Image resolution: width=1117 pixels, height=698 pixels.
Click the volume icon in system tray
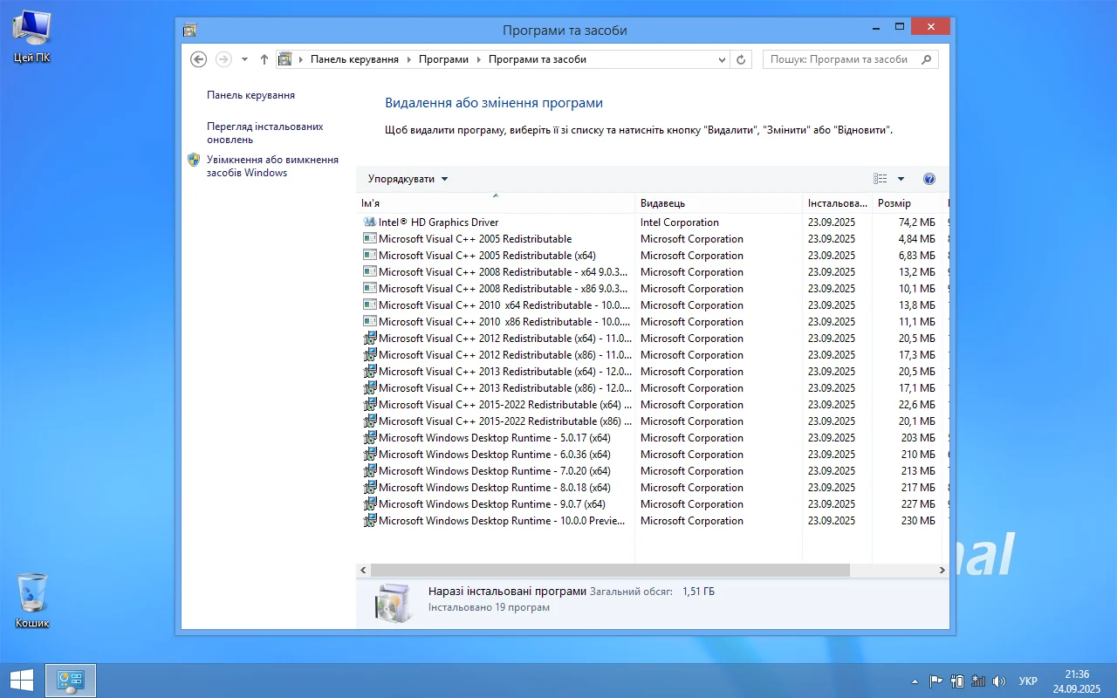(999, 681)
